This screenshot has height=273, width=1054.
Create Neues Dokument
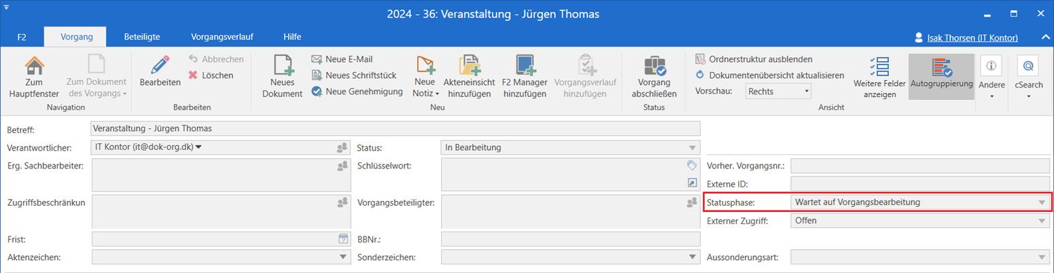tap(282, 77)
